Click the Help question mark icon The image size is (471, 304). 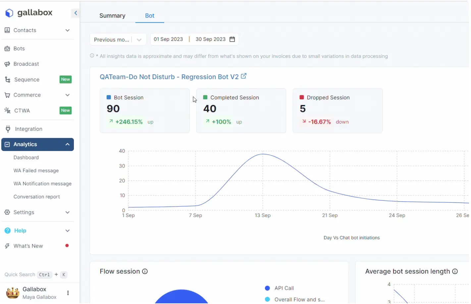(x=7, y=231)
